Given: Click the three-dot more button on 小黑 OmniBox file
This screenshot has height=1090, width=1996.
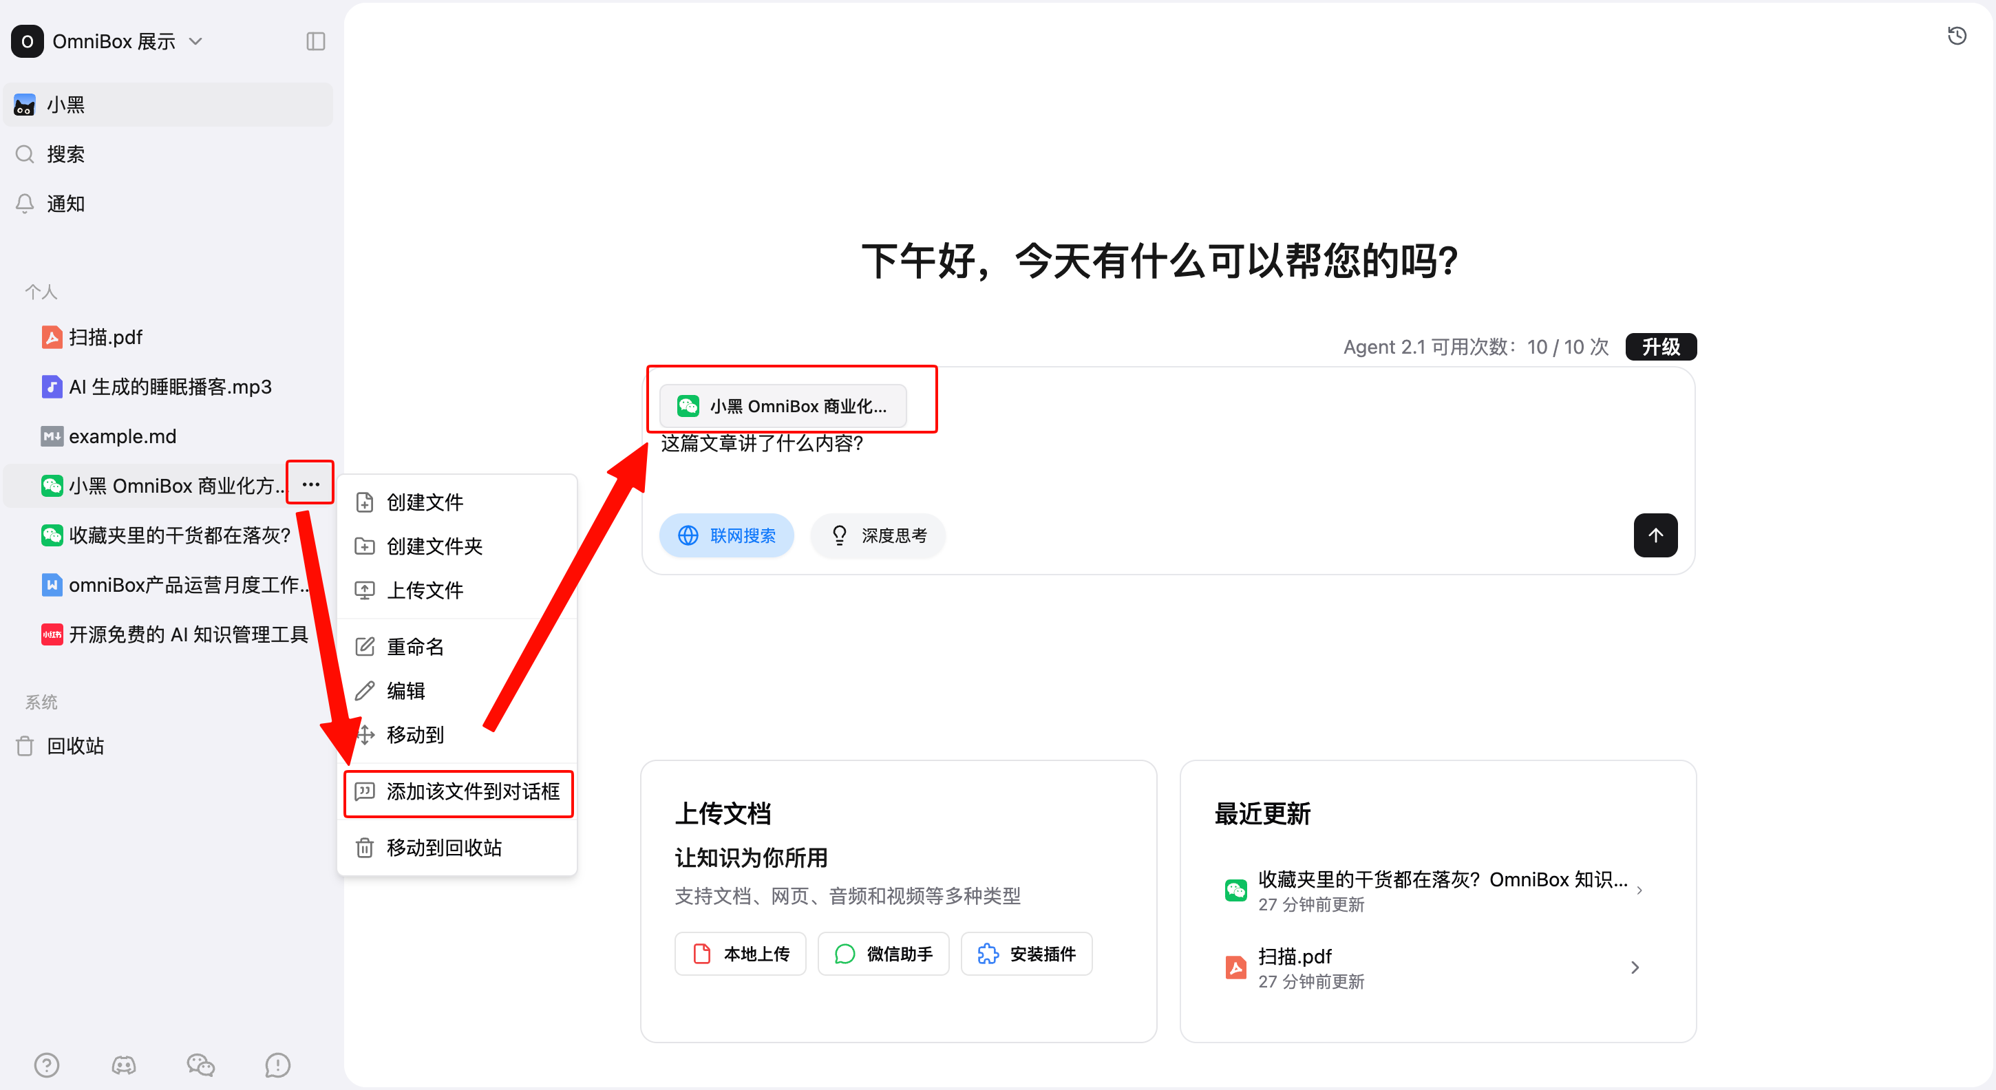Looking at the screenshot, I should pyautogui.click(x=310, y=484).
